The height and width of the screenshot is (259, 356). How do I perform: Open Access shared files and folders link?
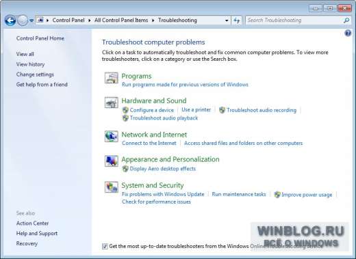pyautogui.click(x=243, y=143)
